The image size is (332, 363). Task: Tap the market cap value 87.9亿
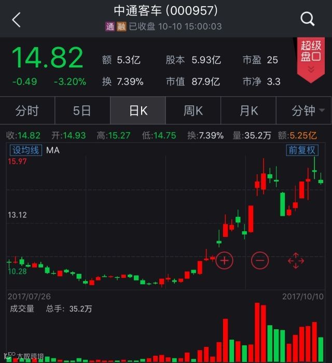click(206, 81)
